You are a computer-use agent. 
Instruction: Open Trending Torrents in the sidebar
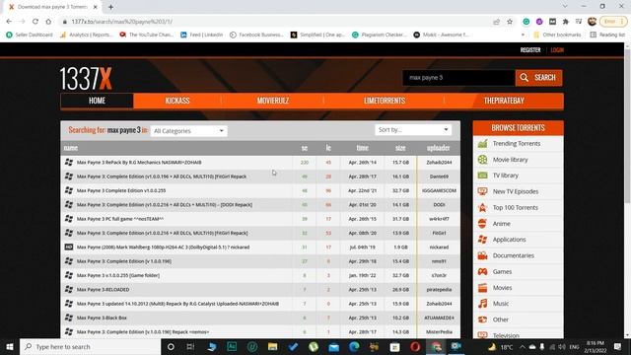[517, 144]
